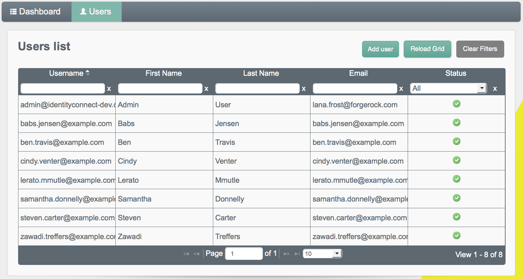Click the Email column header
The height and width of the screenshot is (279, 523).
point(358,73)
